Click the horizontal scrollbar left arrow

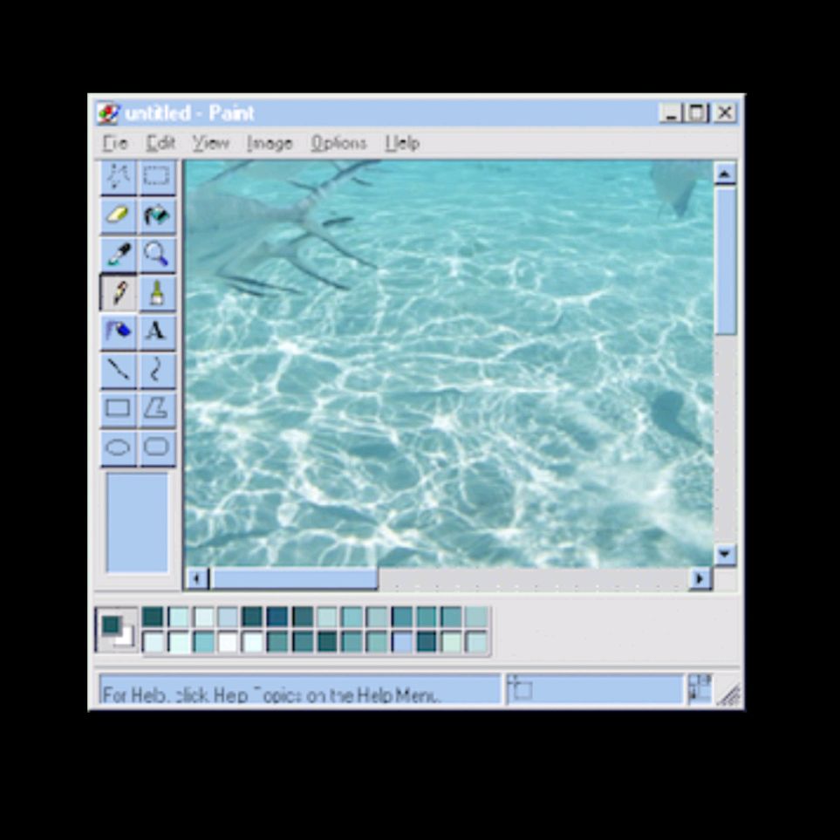point(197,578)
